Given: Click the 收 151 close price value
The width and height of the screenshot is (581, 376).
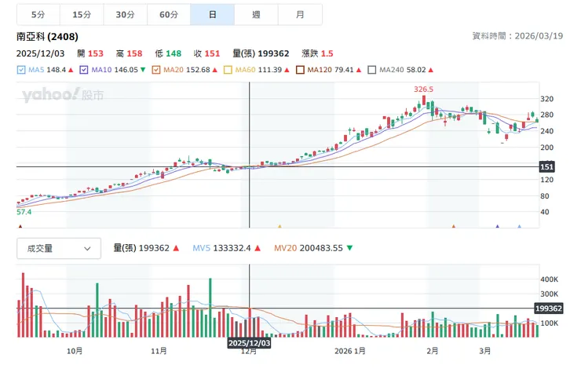Looking at the screenshot, I should click(x=206, y=53).
